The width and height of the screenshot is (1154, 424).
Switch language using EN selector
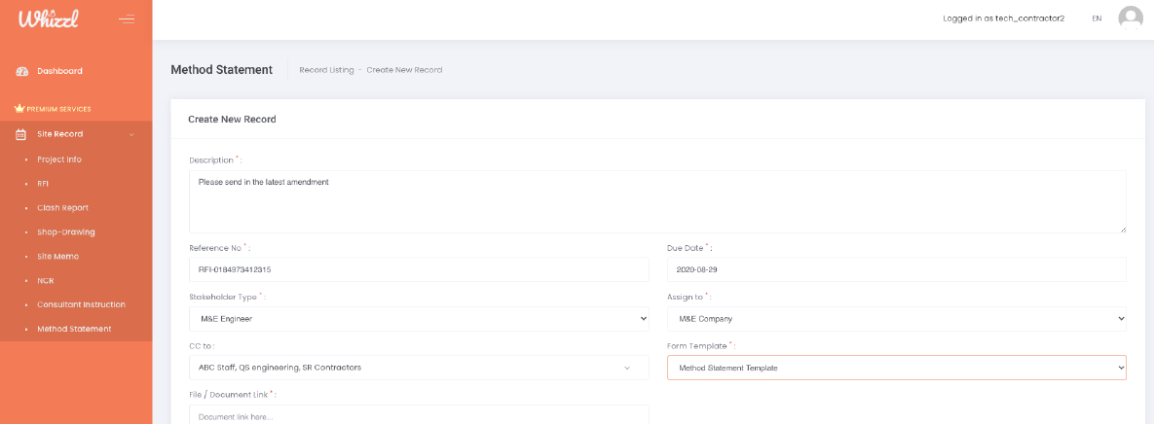pyautogui.click(x=1097, y=18)
